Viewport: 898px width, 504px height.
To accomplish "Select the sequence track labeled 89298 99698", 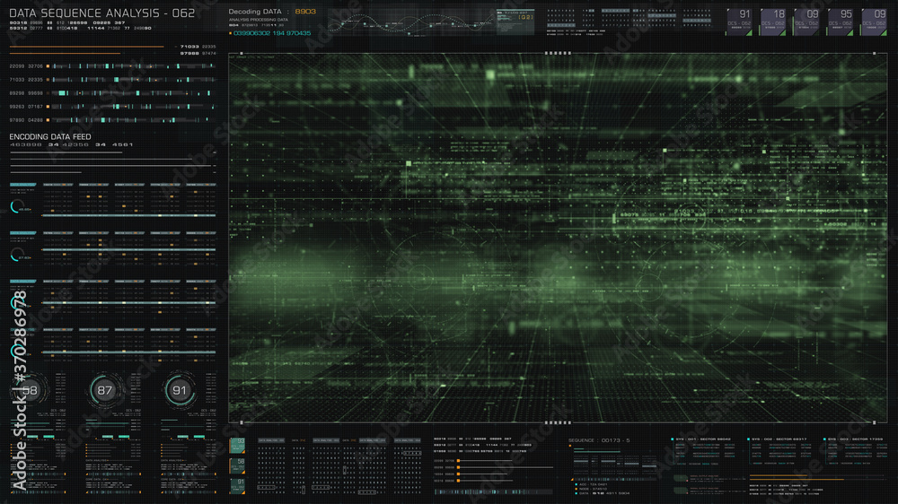I will (x=112, y=92).
